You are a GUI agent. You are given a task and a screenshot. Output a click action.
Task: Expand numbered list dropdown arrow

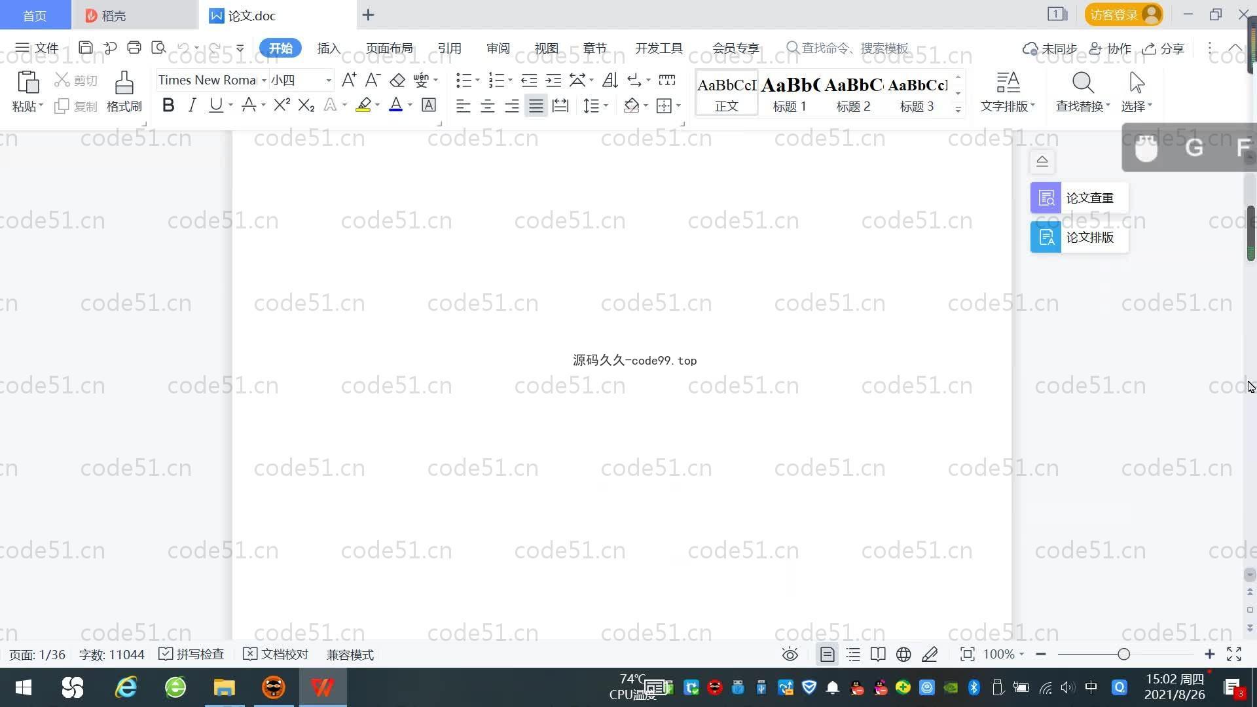pos(510,80)
